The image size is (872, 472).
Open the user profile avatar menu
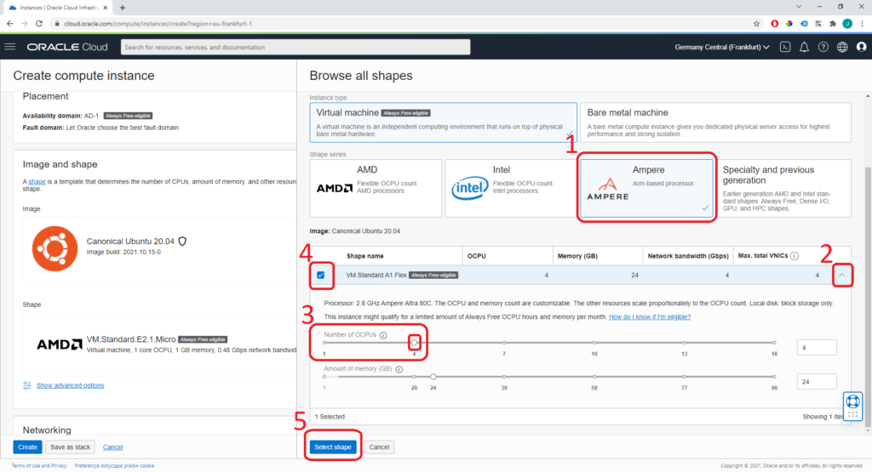pyautogui.click(x=862, y=48)
